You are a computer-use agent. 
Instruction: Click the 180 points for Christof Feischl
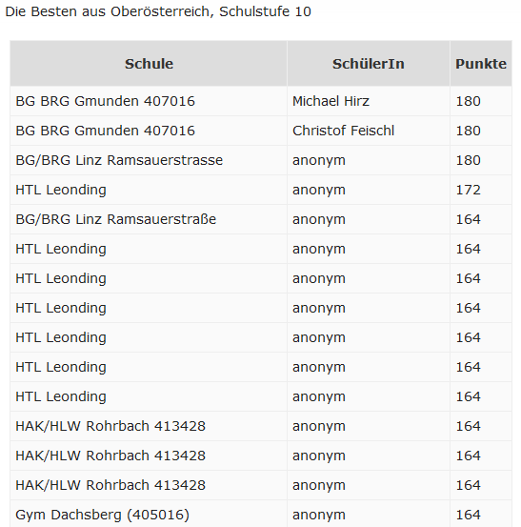(x=481, y=131)
